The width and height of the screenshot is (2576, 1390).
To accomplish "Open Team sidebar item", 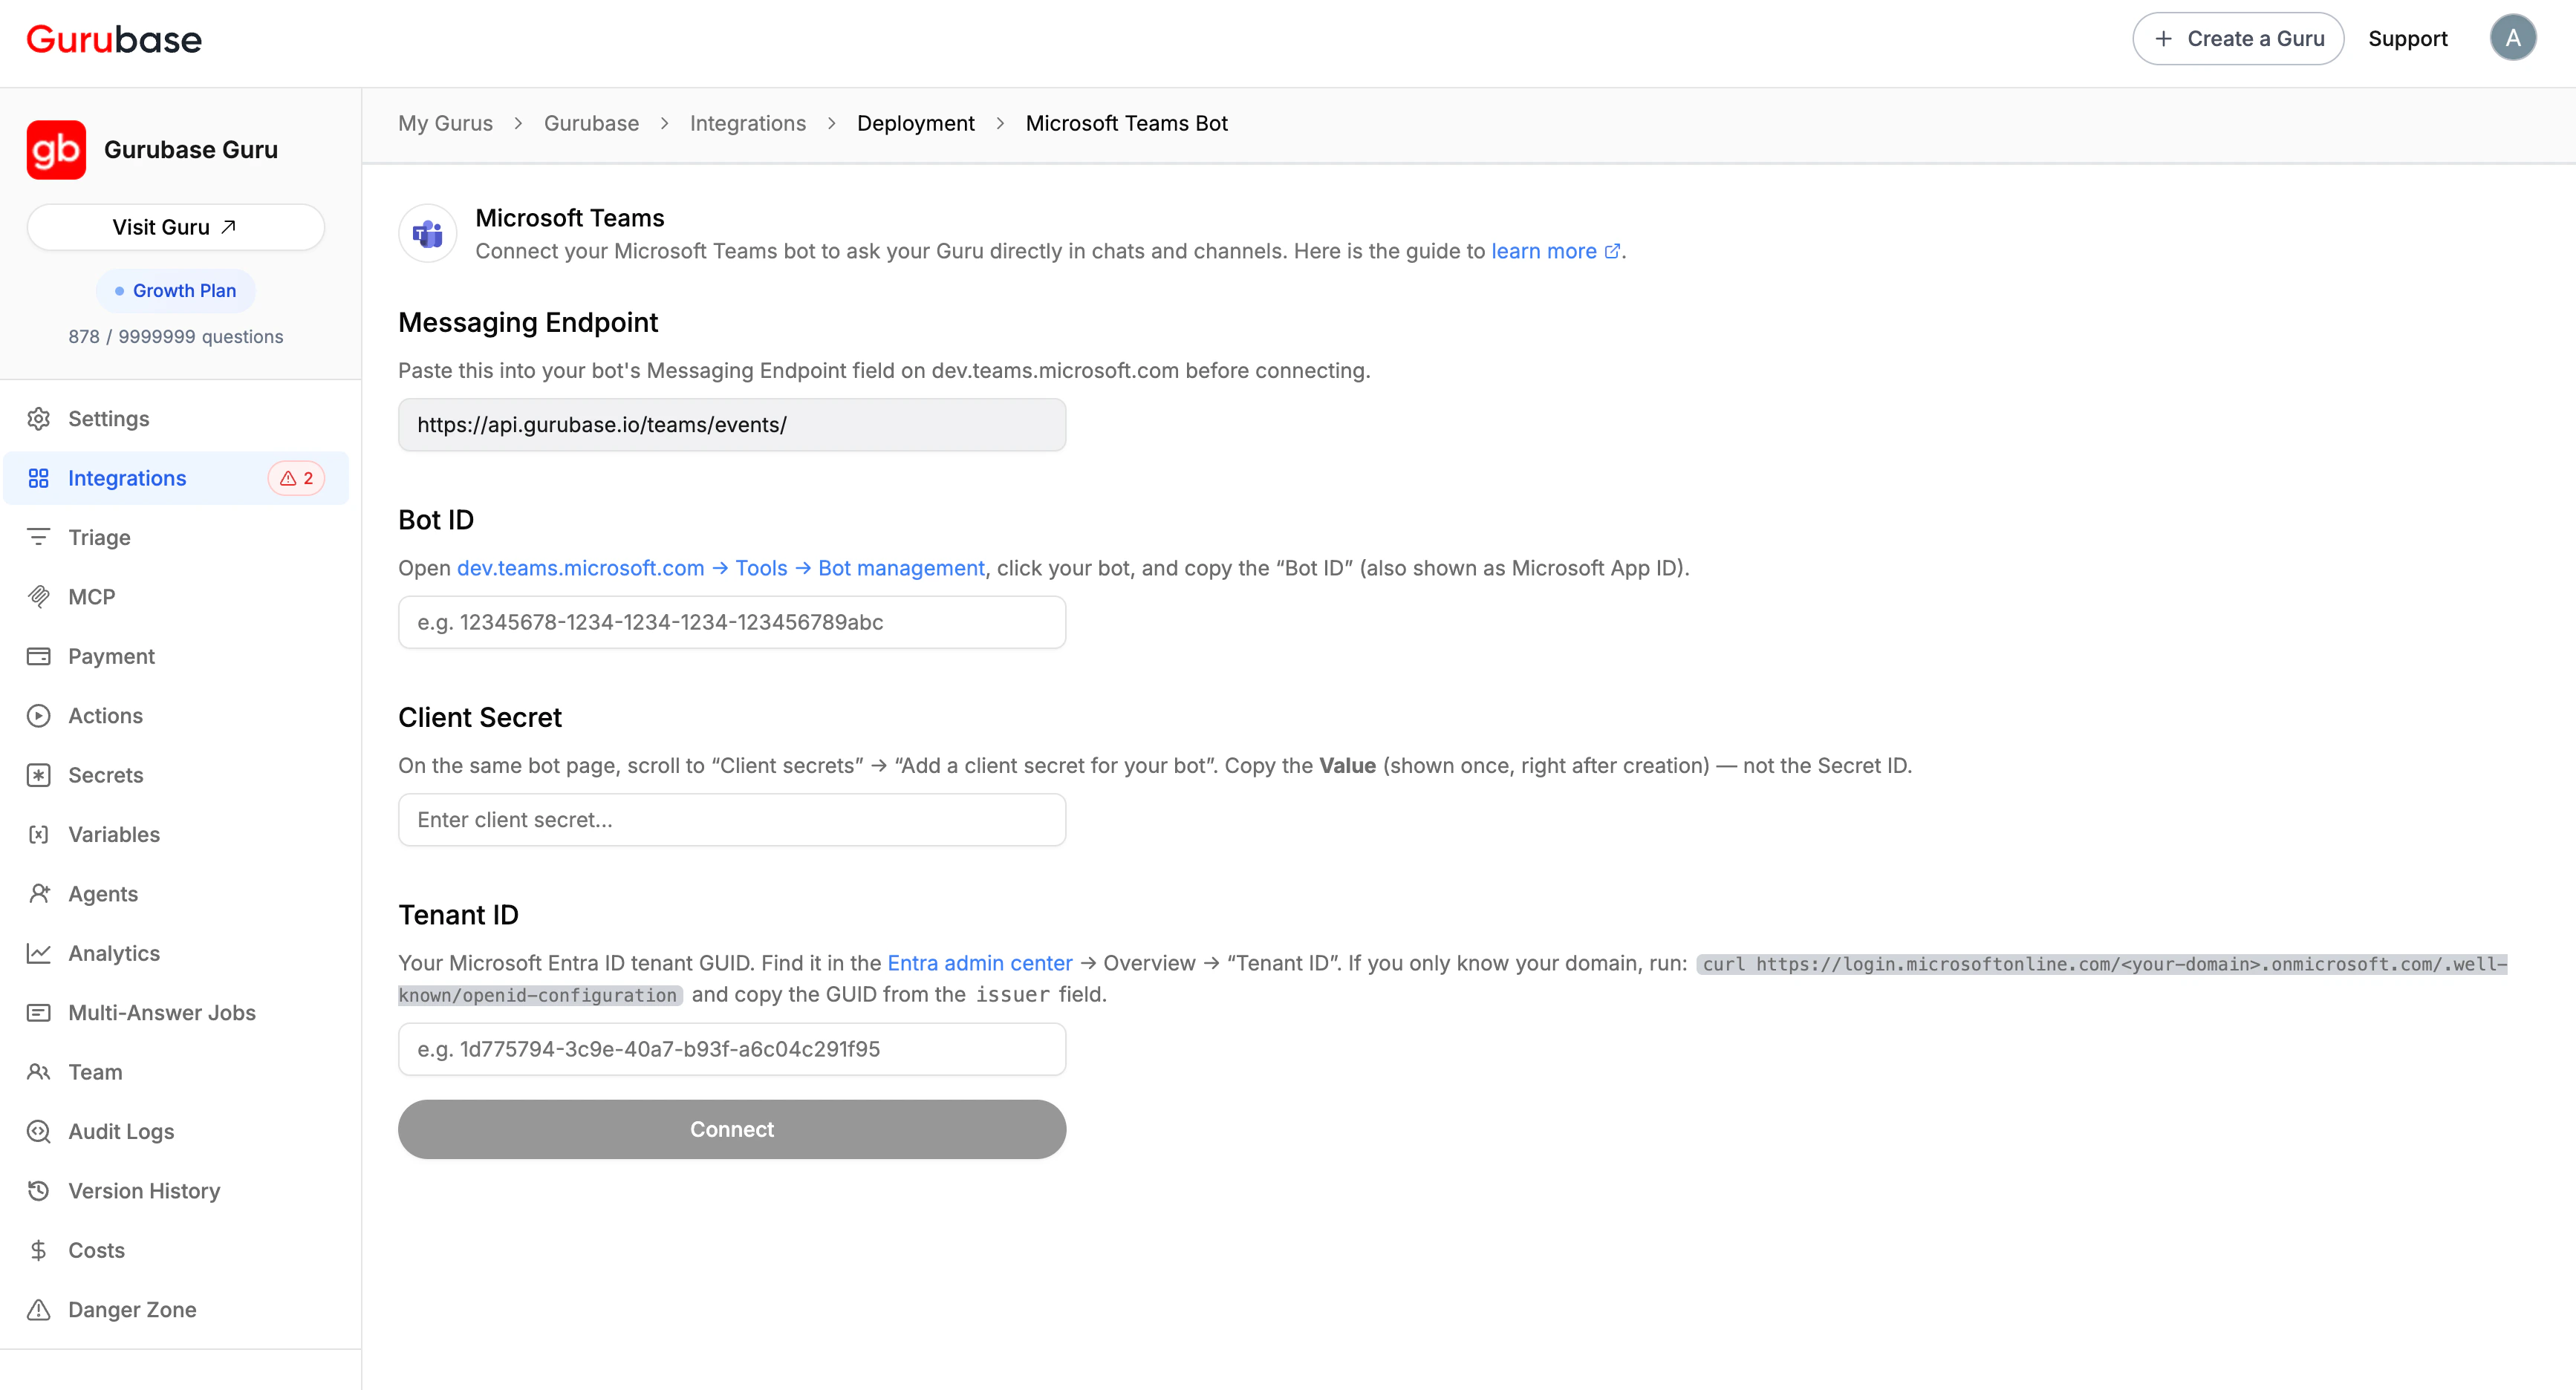I will pyautogui.click(x=176, y=1072).
